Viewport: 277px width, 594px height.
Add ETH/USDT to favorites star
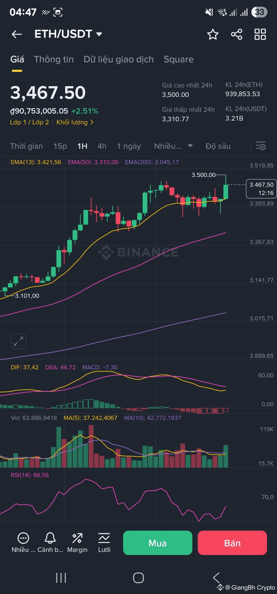(x=213, y=34)
